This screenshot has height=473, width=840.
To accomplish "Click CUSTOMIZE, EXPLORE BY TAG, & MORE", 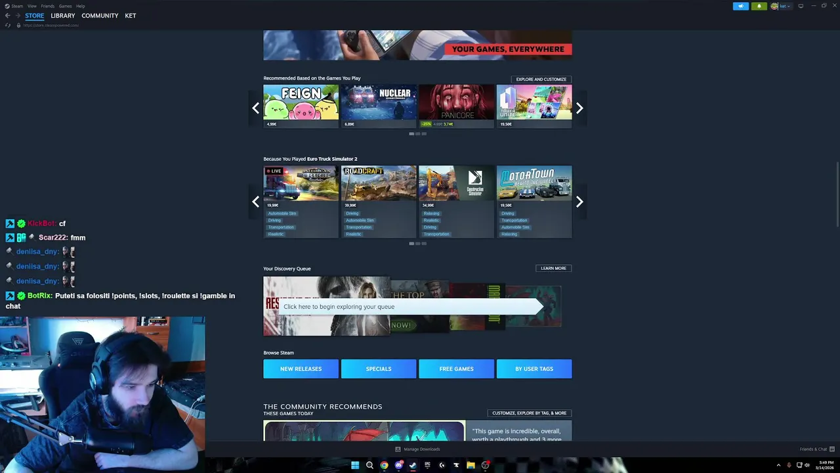I will pyautogui.click(x=530, y=413).
